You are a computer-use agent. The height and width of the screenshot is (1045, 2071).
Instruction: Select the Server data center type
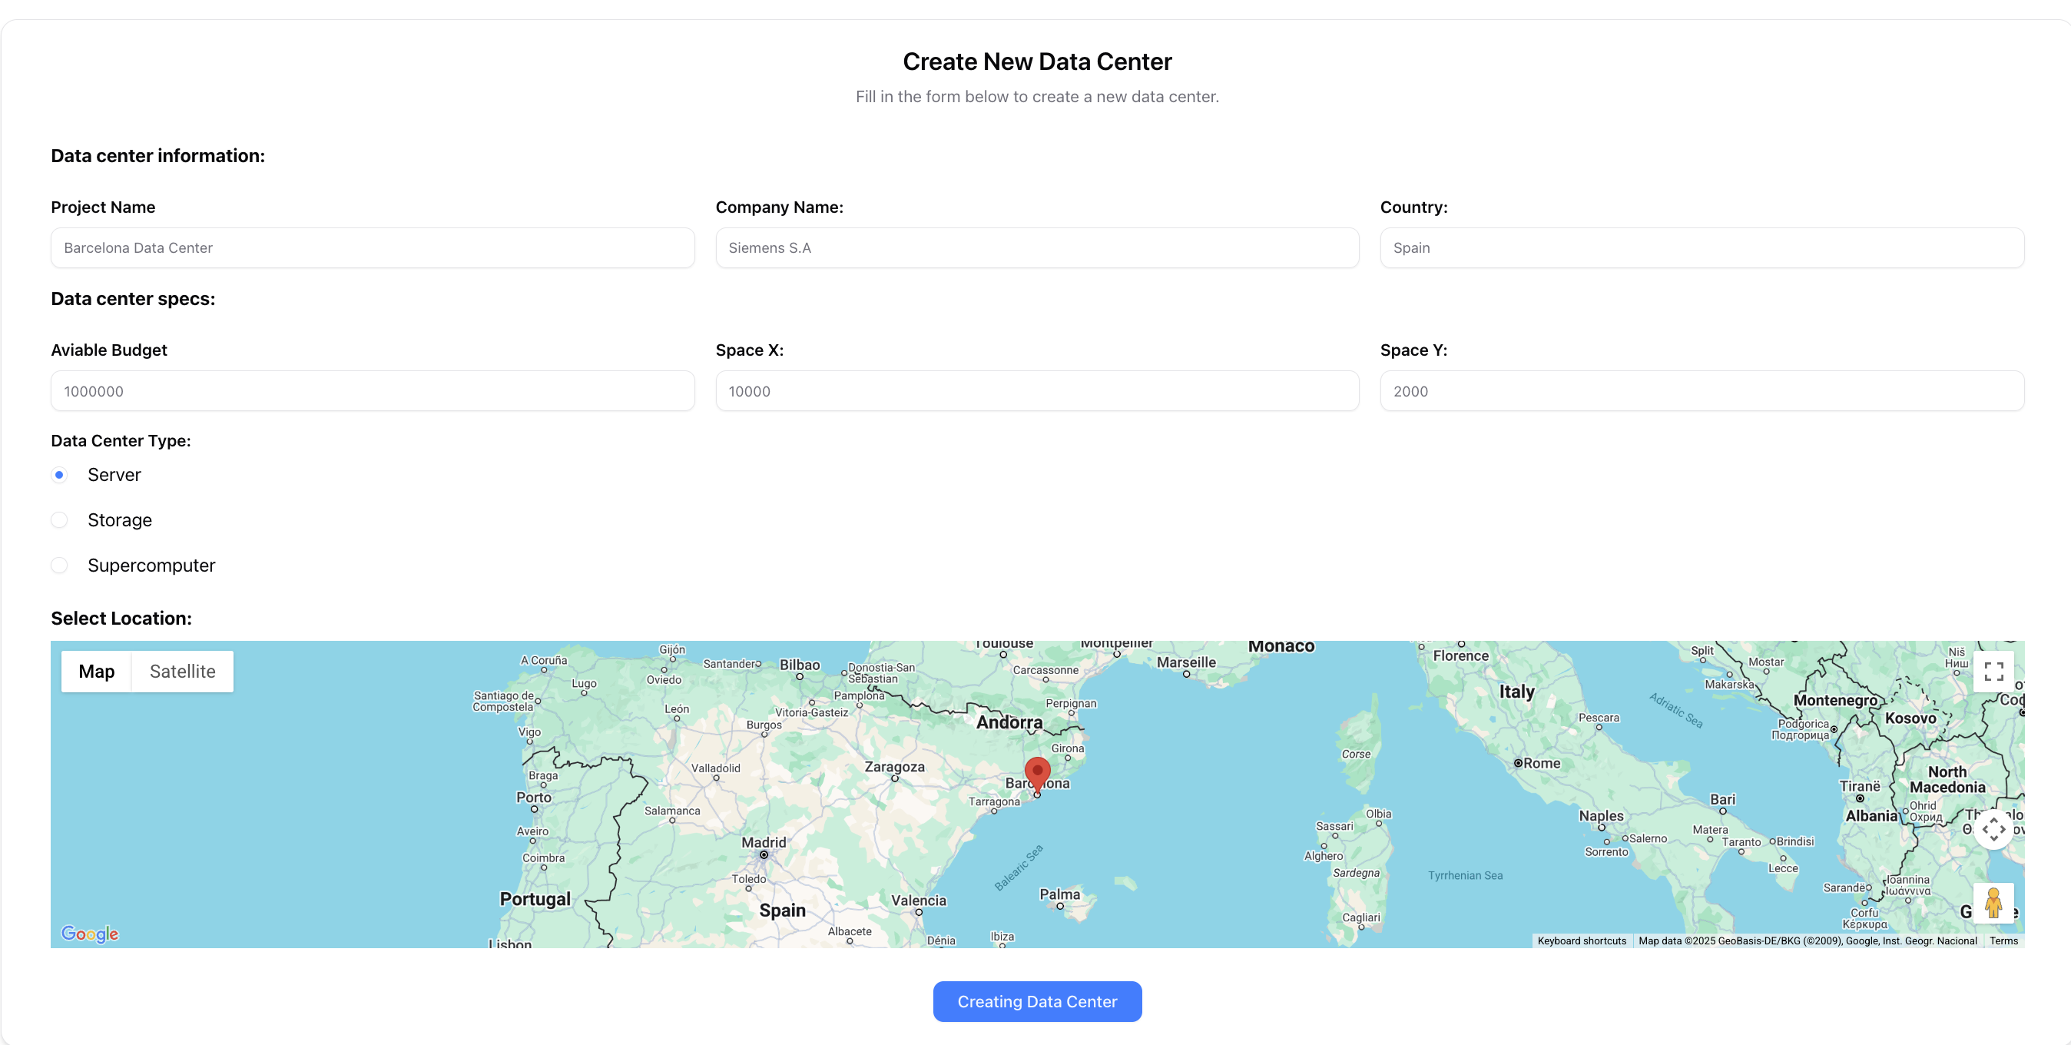coord(59,475)
